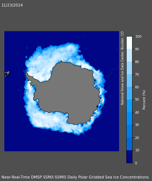Click the Near-Real-Time DMSP caption at bottom
The width and height of the screenshot is (152, 181).
(75, 177)
